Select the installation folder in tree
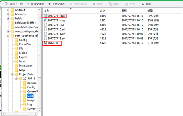 point(26,66)
